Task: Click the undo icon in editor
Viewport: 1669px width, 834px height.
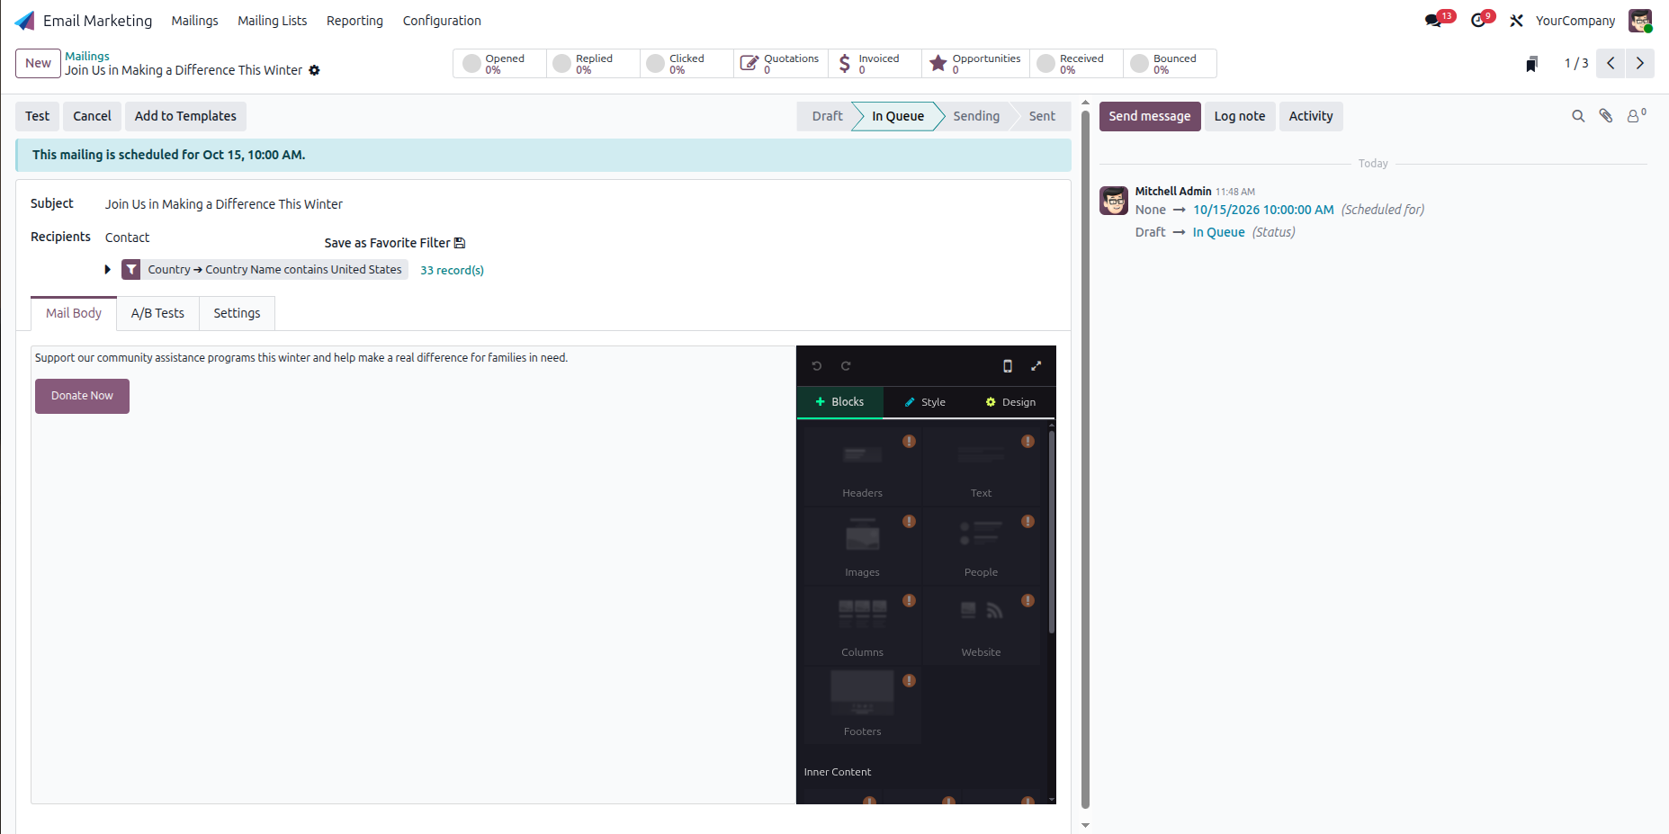Action: coord(817,366)
